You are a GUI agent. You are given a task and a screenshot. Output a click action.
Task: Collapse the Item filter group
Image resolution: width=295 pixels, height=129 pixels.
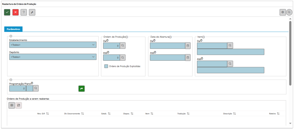click(x=203, y=37)
